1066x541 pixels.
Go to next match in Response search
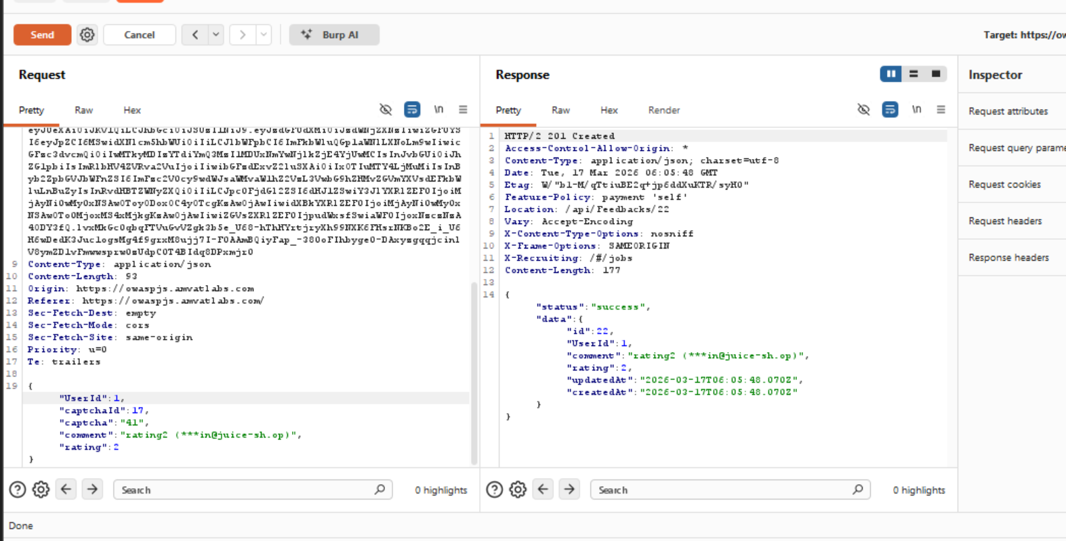point(569,490)
